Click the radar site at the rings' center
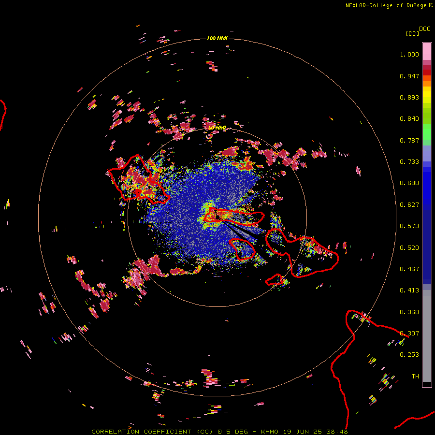 217,217
